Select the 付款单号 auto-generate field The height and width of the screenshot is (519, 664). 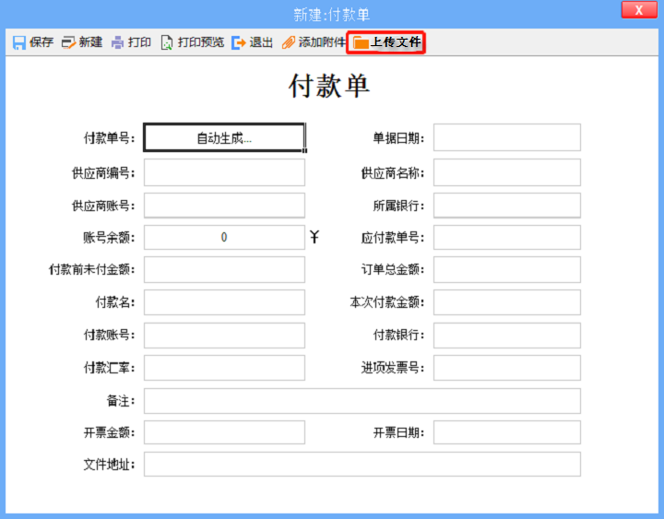click(224, 137)
